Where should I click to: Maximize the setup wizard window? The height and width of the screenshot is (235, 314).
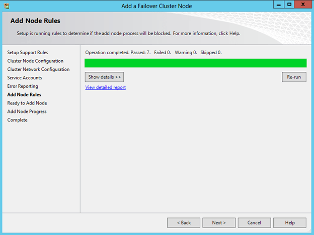289,4
